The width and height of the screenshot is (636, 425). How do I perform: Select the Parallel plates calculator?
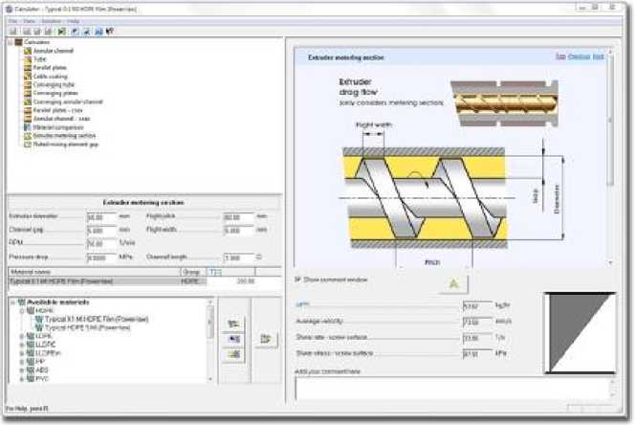50,68
